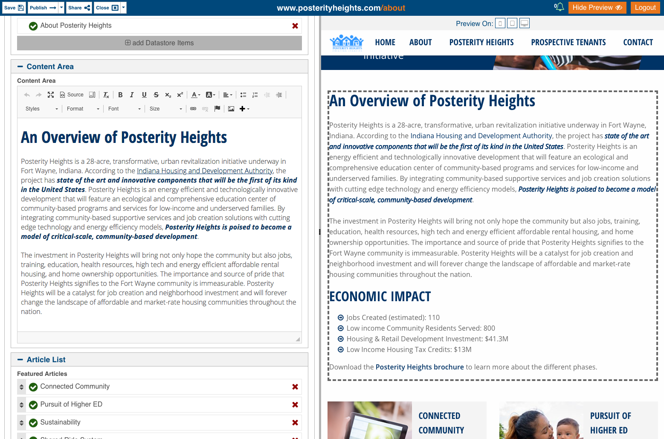Screen dimensions: 664x439
Task: Open text color picker
Action: 196,95
